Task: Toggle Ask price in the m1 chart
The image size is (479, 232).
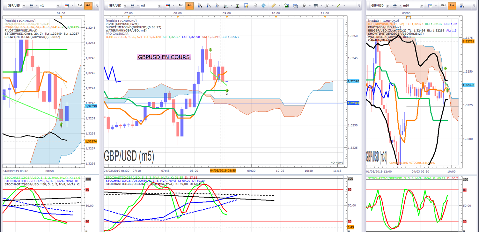Action: coord(88,5)
